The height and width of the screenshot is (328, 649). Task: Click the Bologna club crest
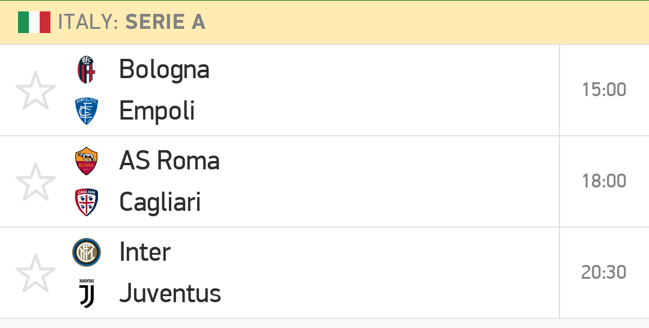click(87, 70)
